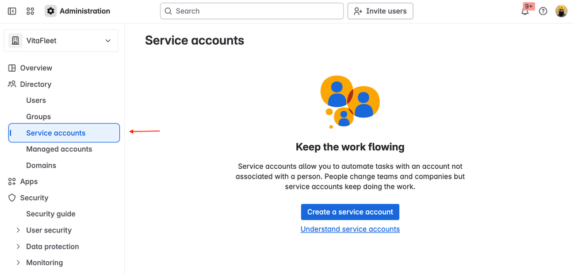This screenshot has width=574, height=275.
Task: Open the app switcher grid icon
Action: coord(30,11)
